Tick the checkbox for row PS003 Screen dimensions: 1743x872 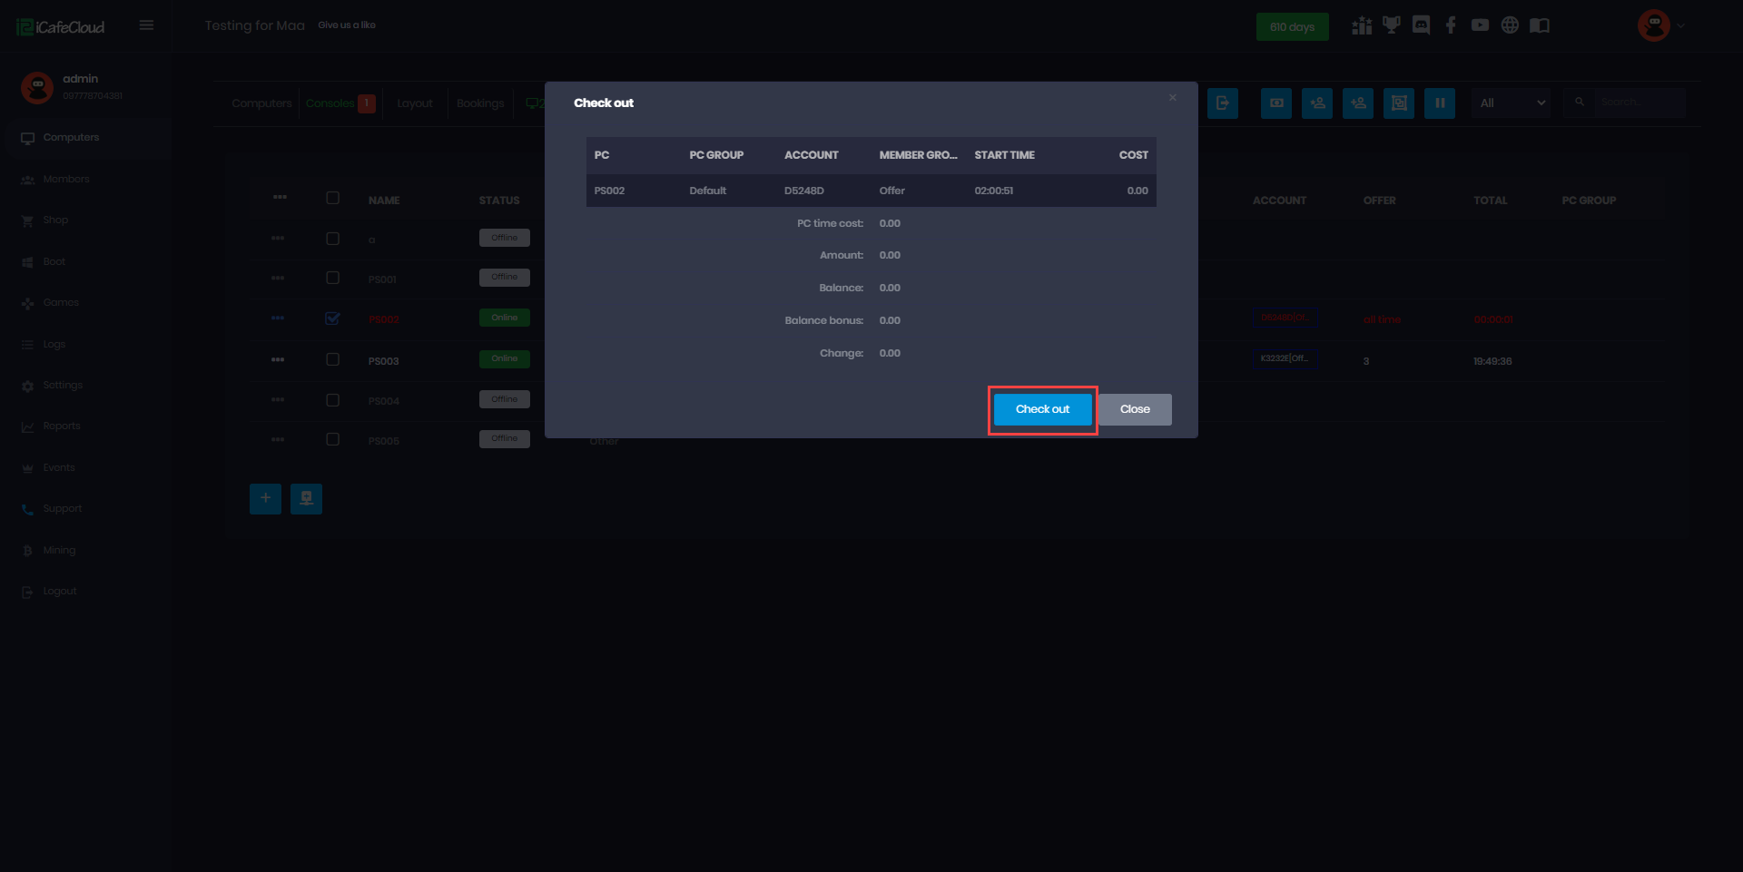333,359
